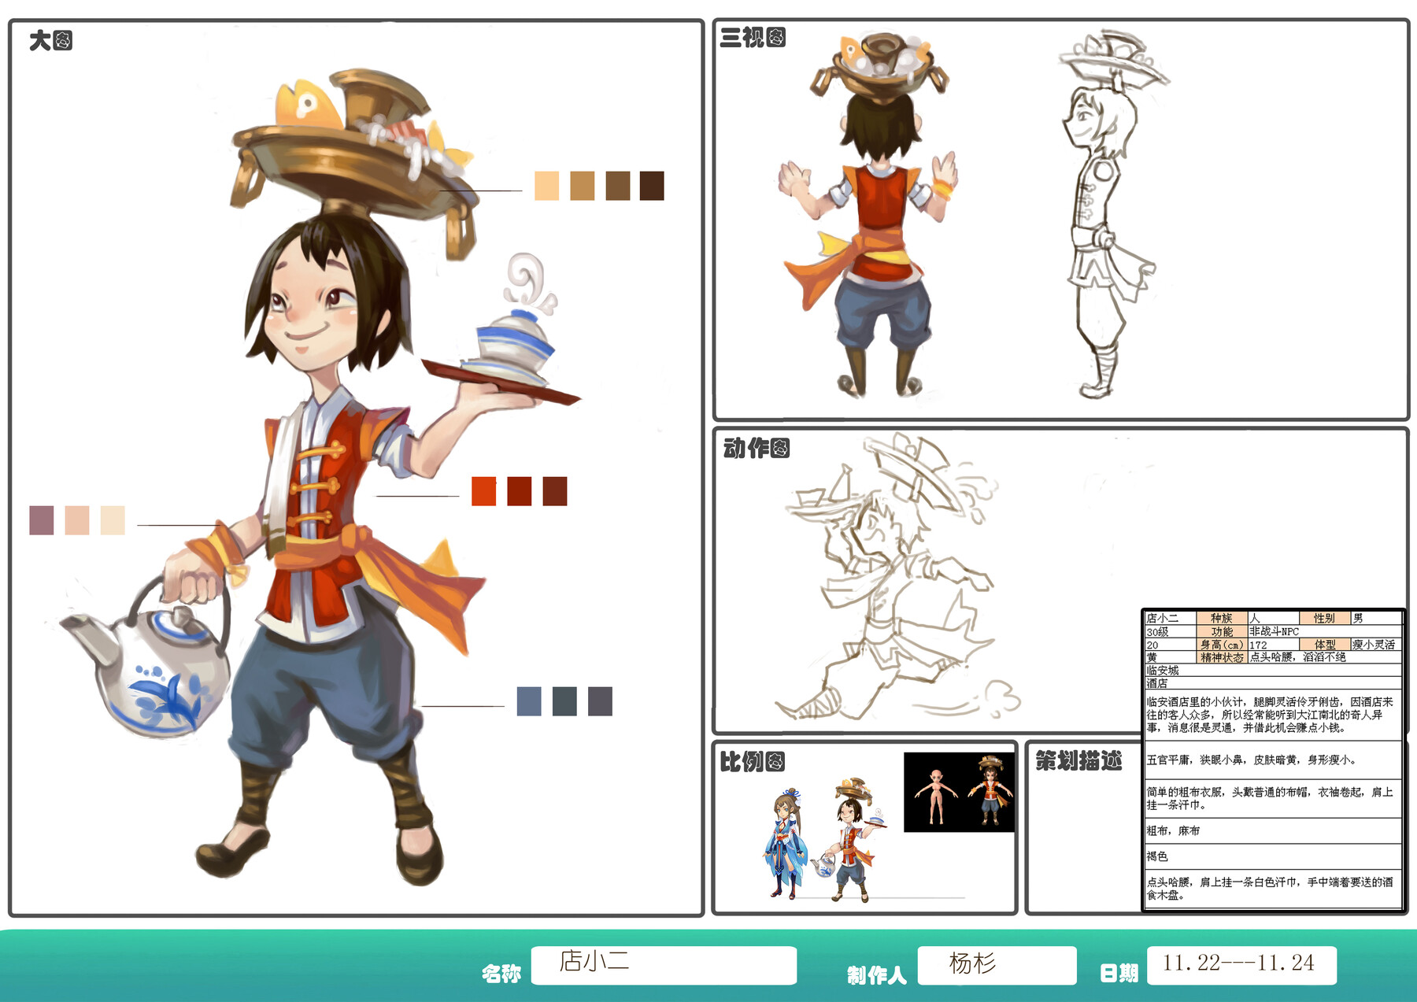Select the bright orange-red vest swatch

(483, 491)
